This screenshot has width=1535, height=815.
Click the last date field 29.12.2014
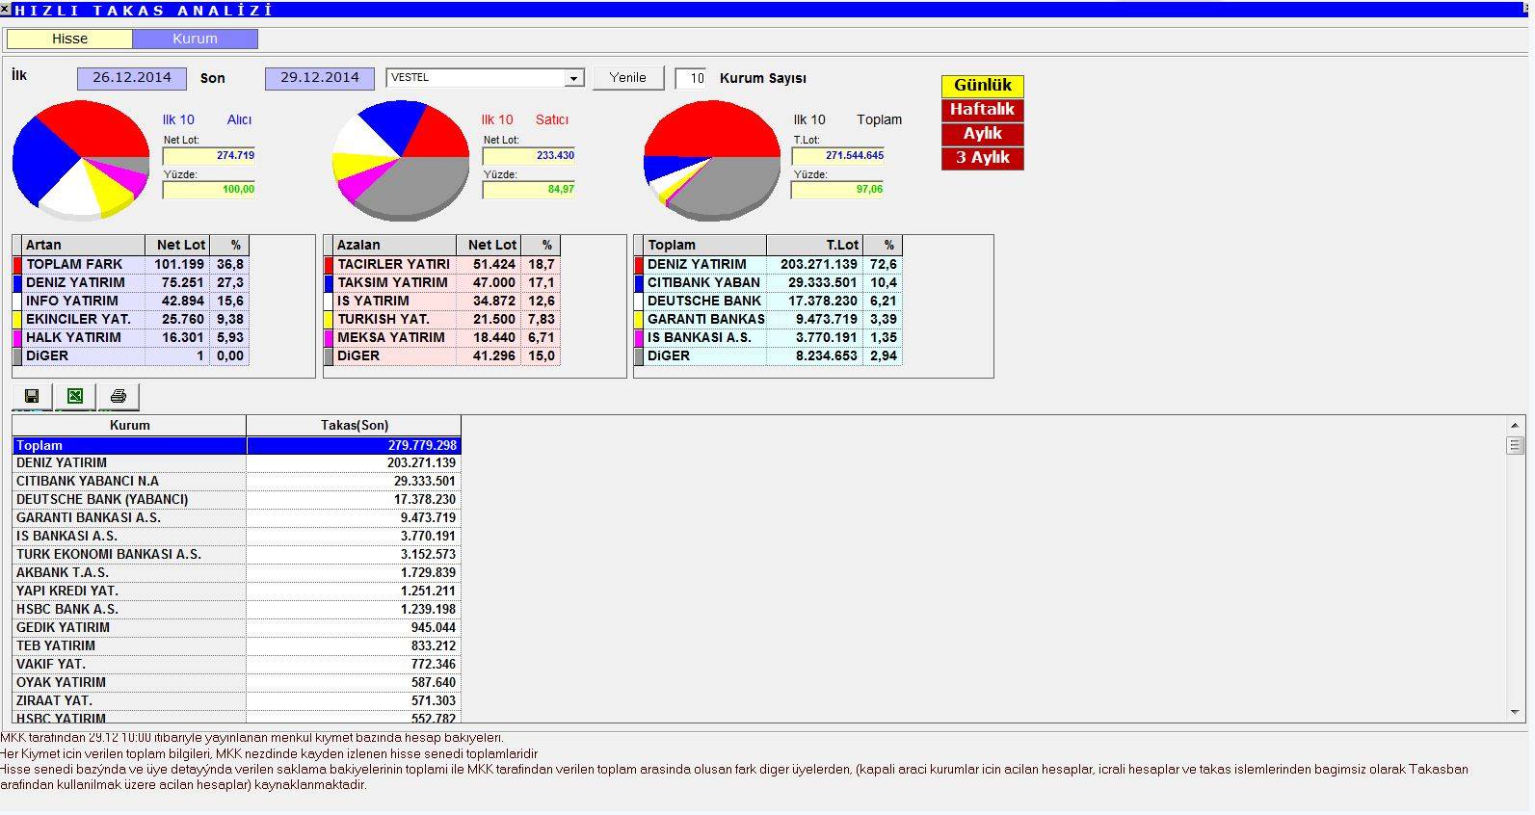[x=320, y=78]
